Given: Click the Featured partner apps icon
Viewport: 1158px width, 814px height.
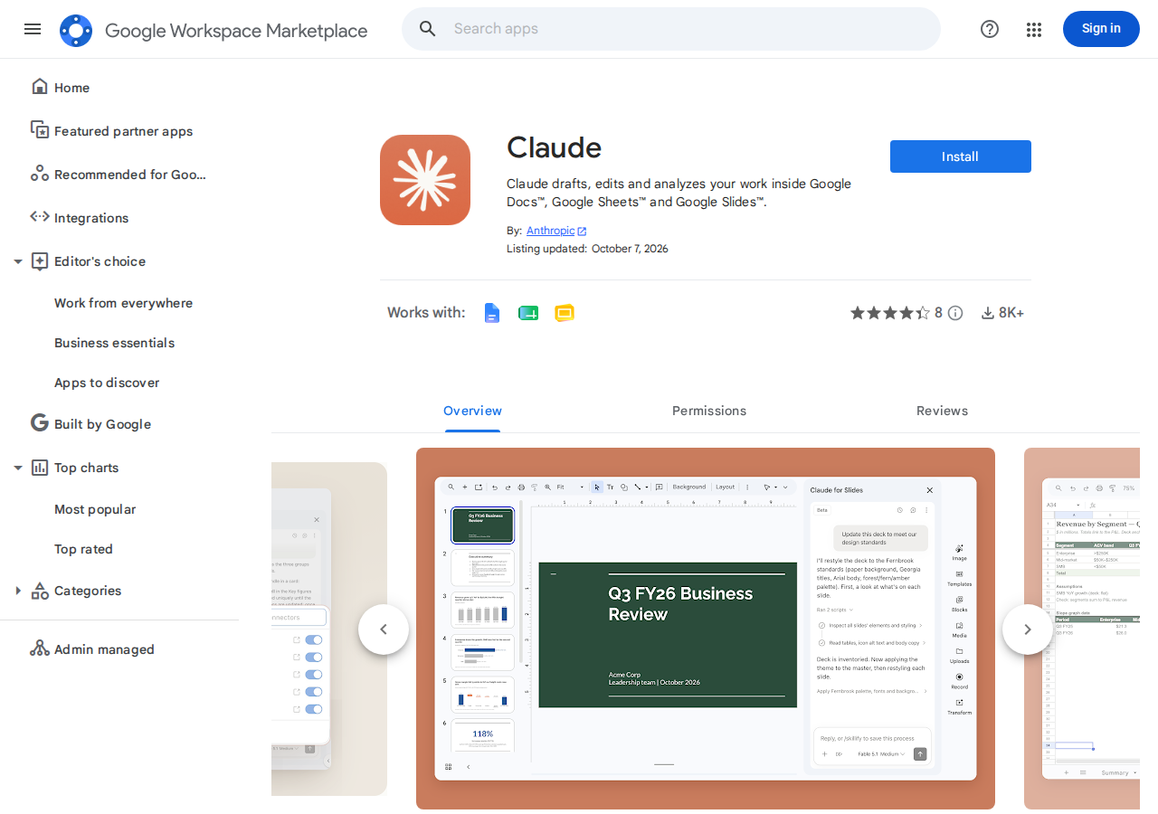Looking at the screenshot, I should (40, 130).
